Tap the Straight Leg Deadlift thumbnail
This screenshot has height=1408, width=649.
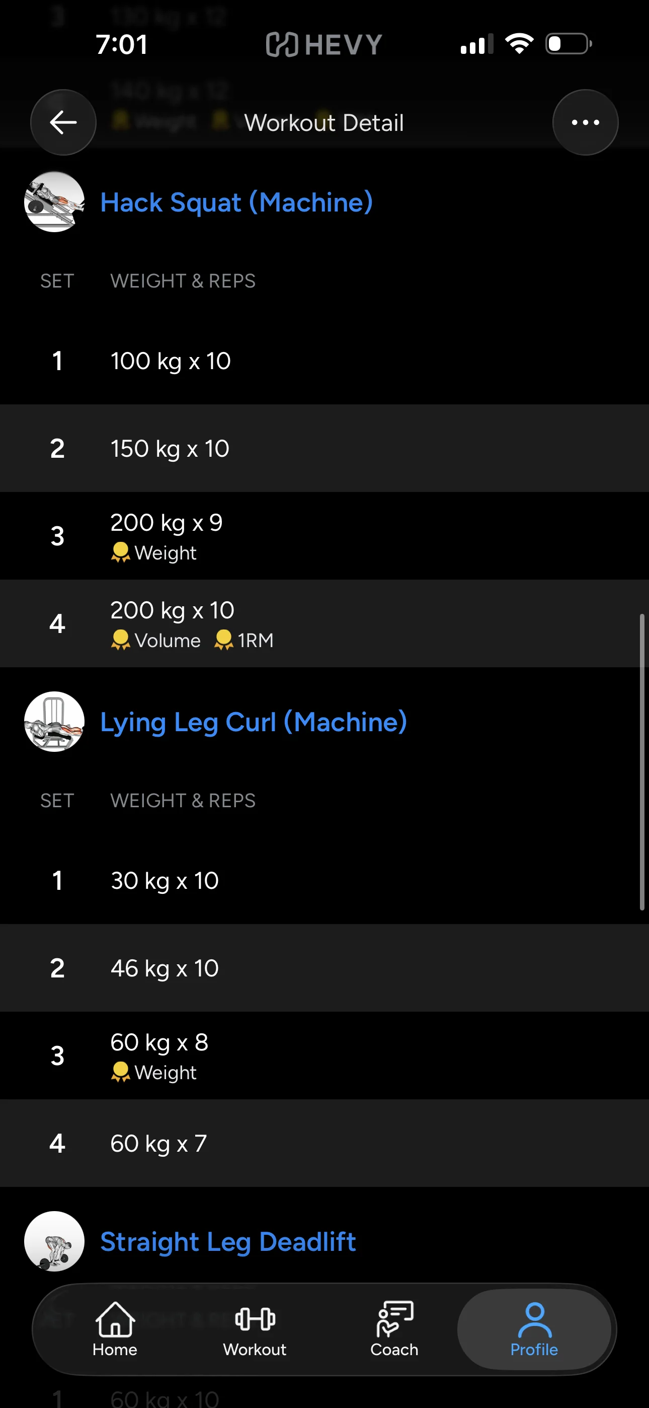(x=54, y=1241)
